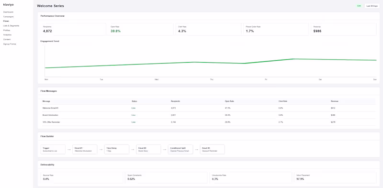Click arrow between Email #2 and Conditional Split
Screen dimensions: 383x188
click(x=164, y=149)
